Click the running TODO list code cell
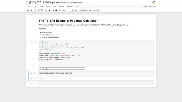 [x=96, y=54]
